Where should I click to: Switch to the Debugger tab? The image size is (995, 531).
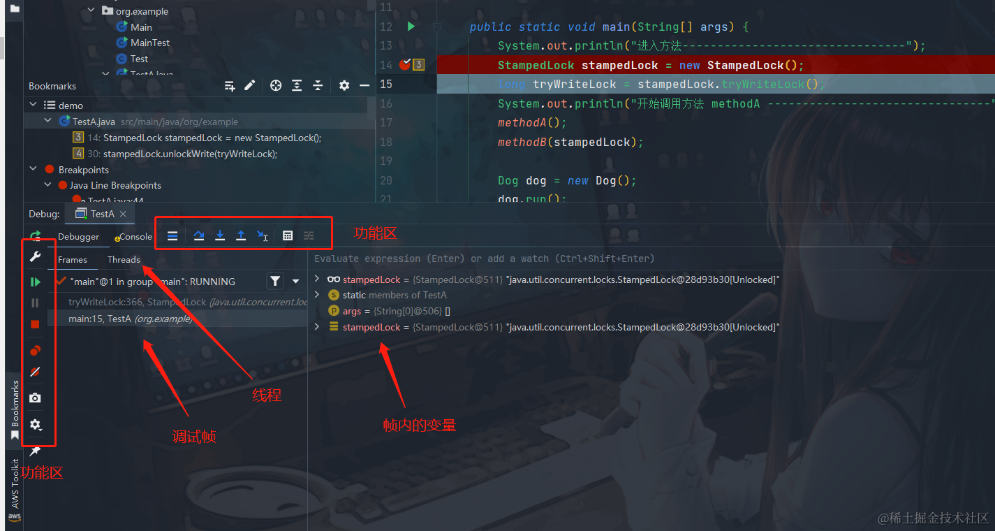(x=79, y=237)
